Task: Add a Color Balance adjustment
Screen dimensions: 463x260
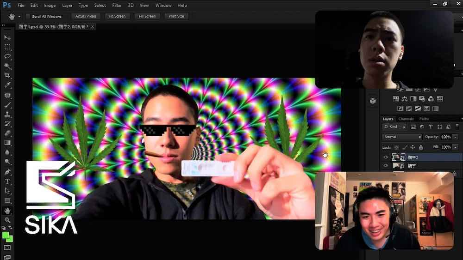Action: (x=405, y=99)
